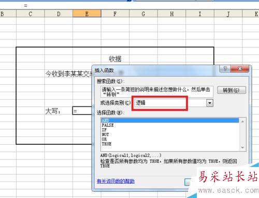
Task: Open the 有关该函数的帮助 help link
Action: pos(116,181)
